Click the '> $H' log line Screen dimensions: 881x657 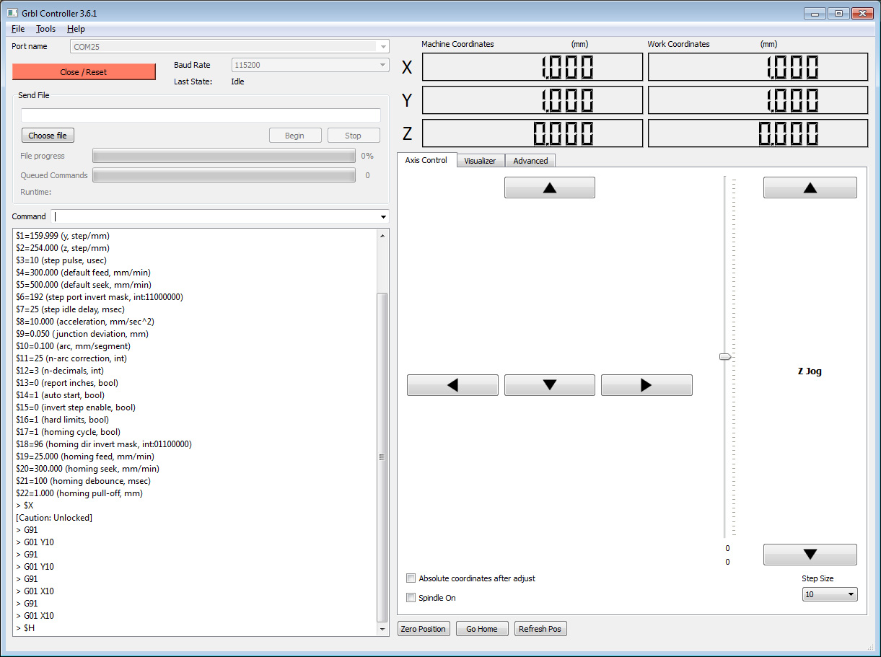[x=25, y=628]
